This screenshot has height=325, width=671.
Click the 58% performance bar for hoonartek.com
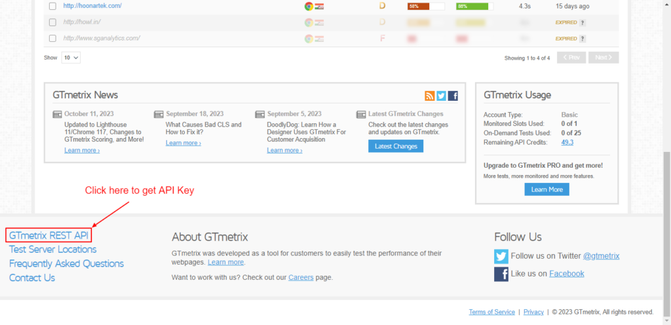(426, 7)
